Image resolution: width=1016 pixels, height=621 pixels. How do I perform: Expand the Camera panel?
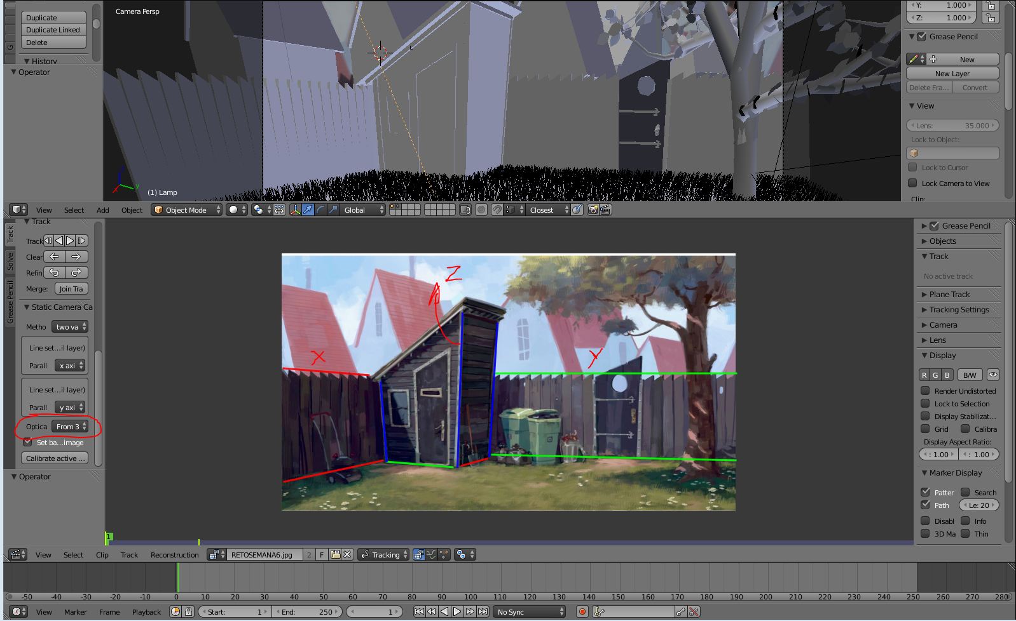(x=943, y=325)
